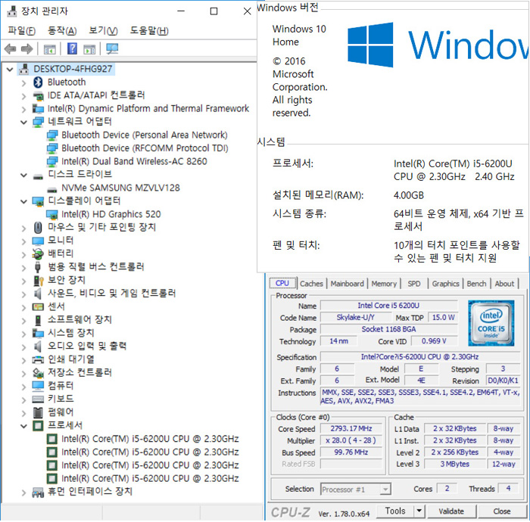Switch to the Graphics tab in CPU-Z

(445, 284)
